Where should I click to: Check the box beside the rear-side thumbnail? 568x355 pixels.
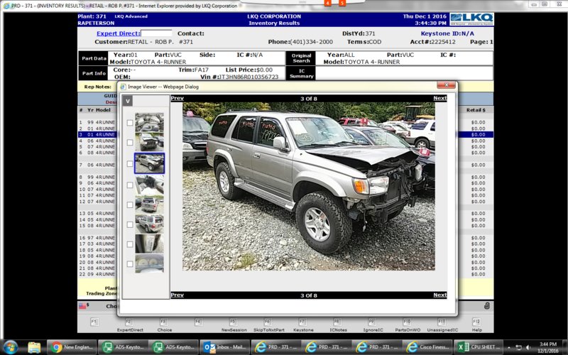point(130,224)
